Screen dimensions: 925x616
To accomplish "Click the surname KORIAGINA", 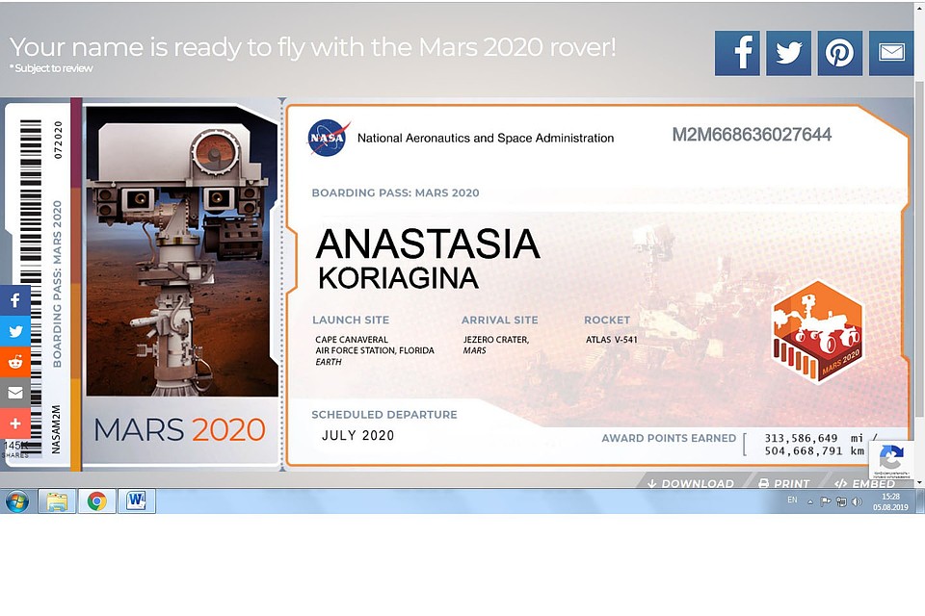I will click(x=398, y=278).
